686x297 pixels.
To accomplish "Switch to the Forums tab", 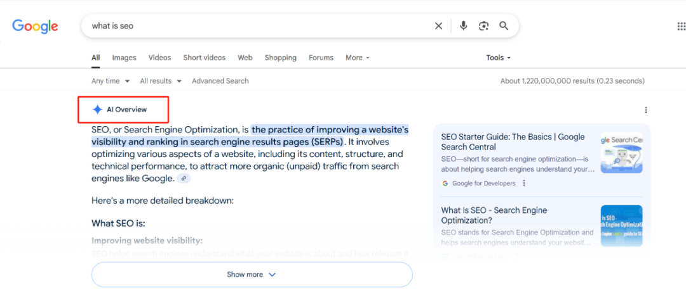I will (x=321, y=58).
